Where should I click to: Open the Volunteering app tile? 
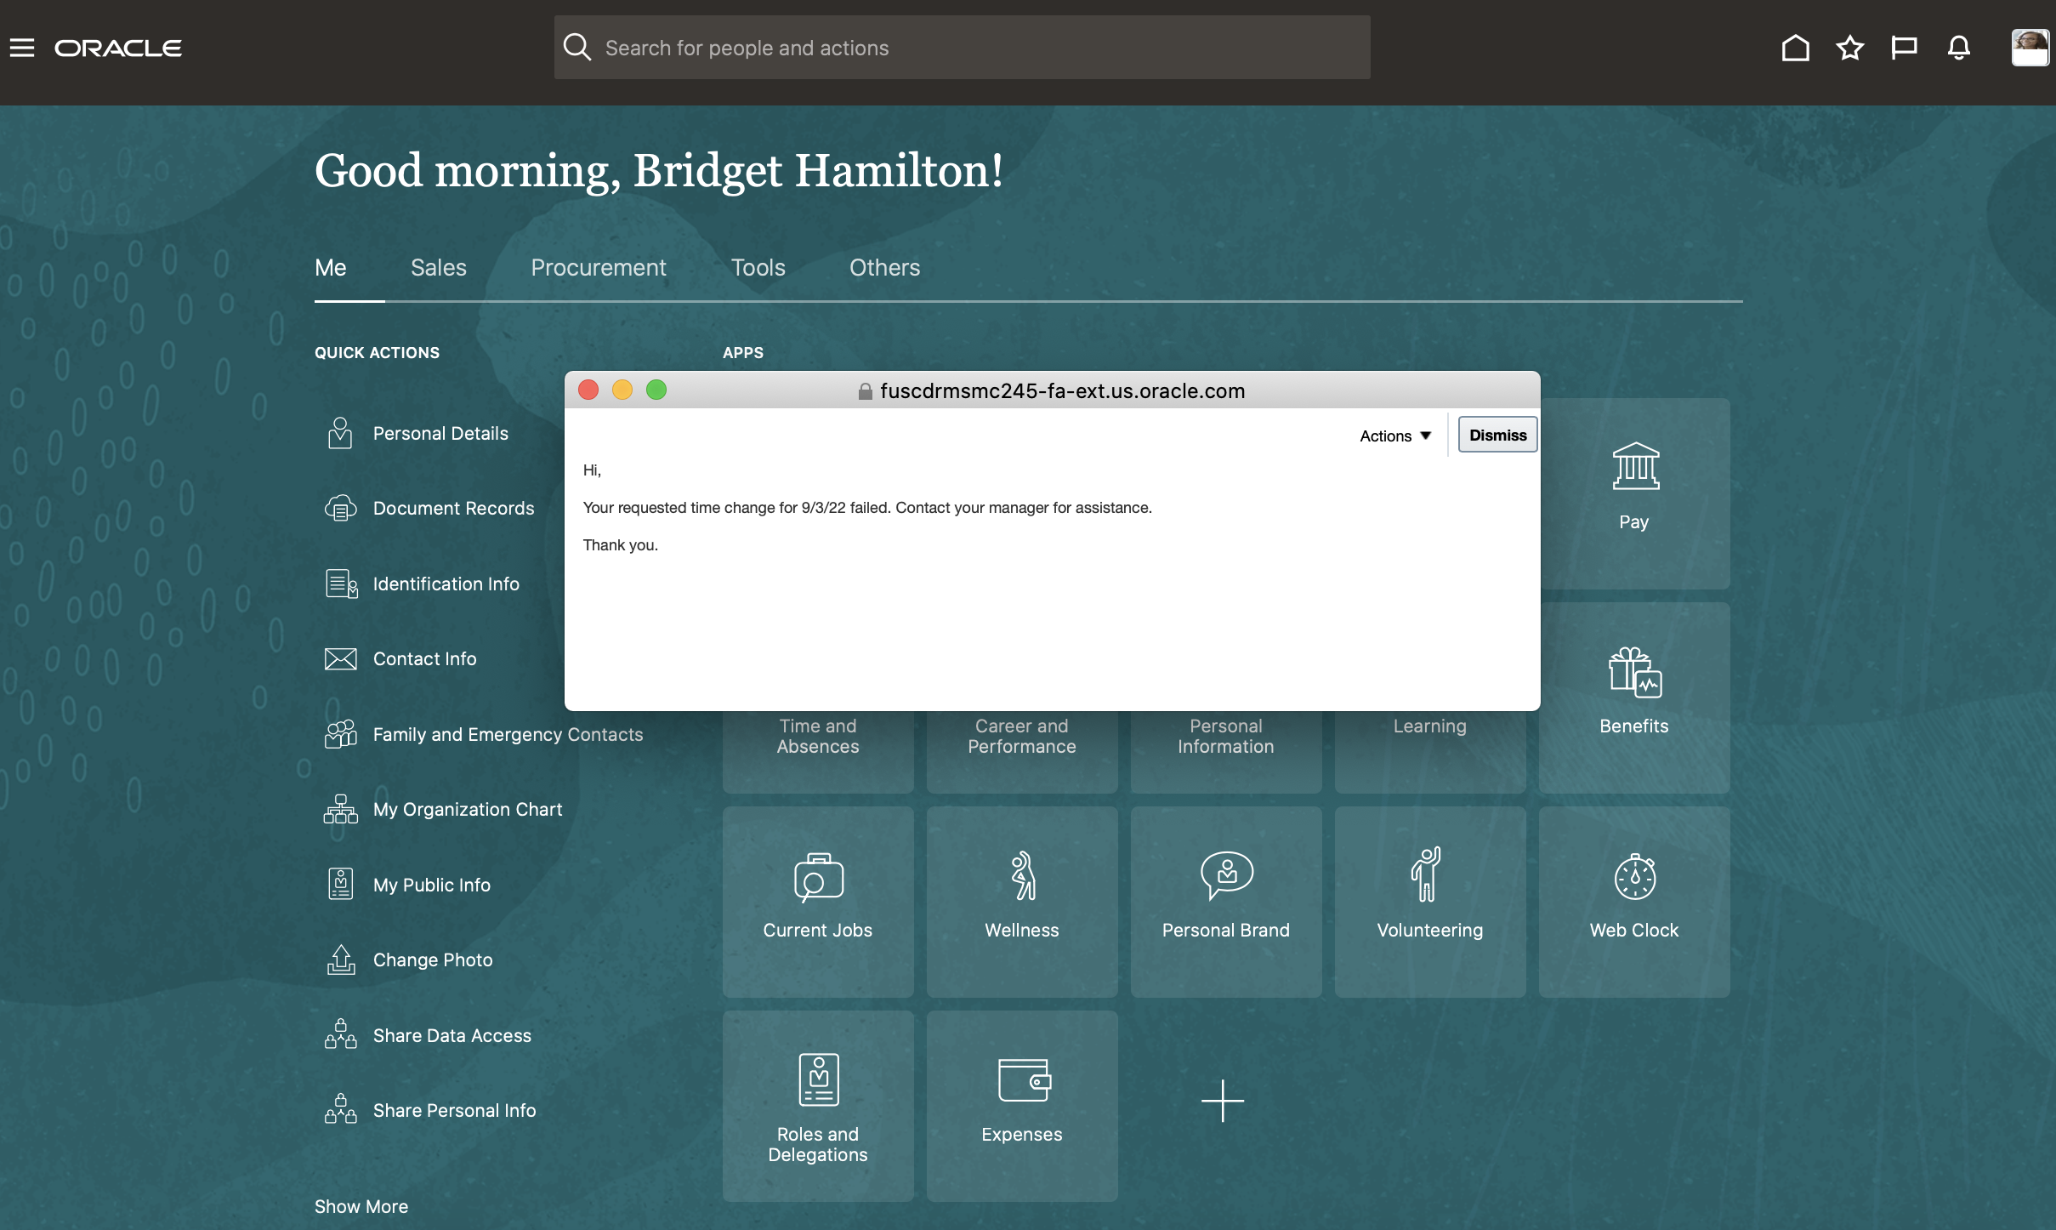coord(1429,900)
